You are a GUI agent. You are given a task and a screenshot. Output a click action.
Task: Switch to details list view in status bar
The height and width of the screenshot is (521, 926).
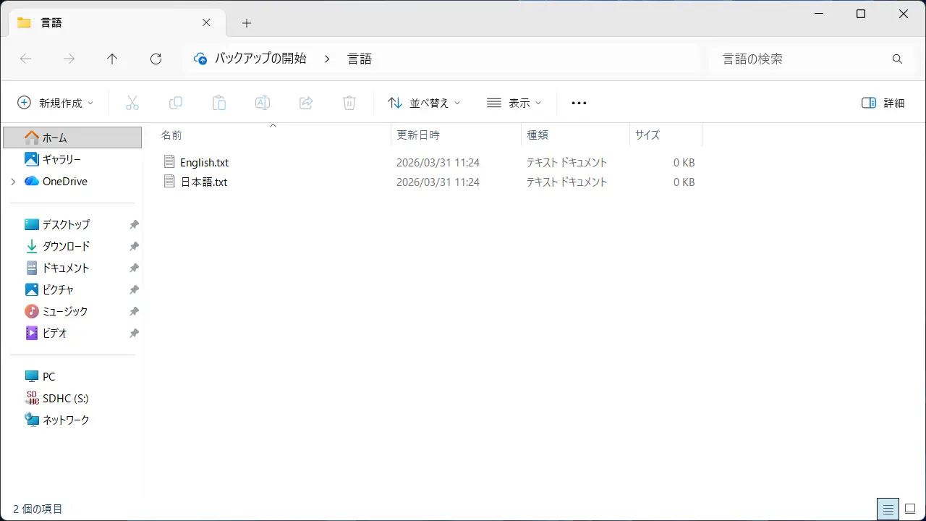point(888,509)
